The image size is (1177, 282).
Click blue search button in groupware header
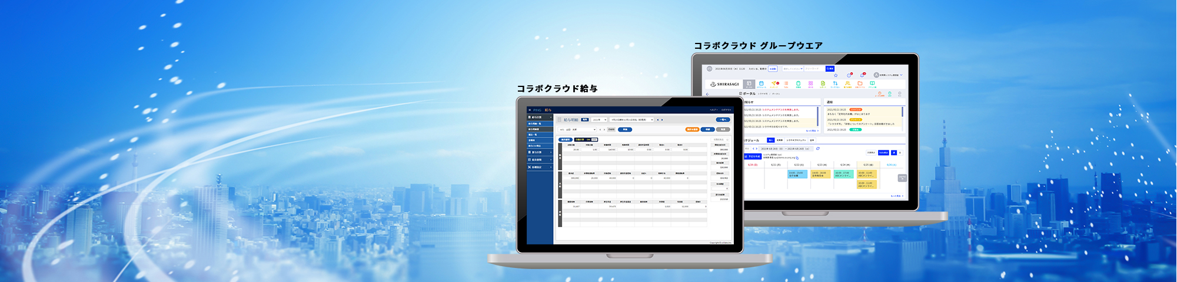coord(830,69)
